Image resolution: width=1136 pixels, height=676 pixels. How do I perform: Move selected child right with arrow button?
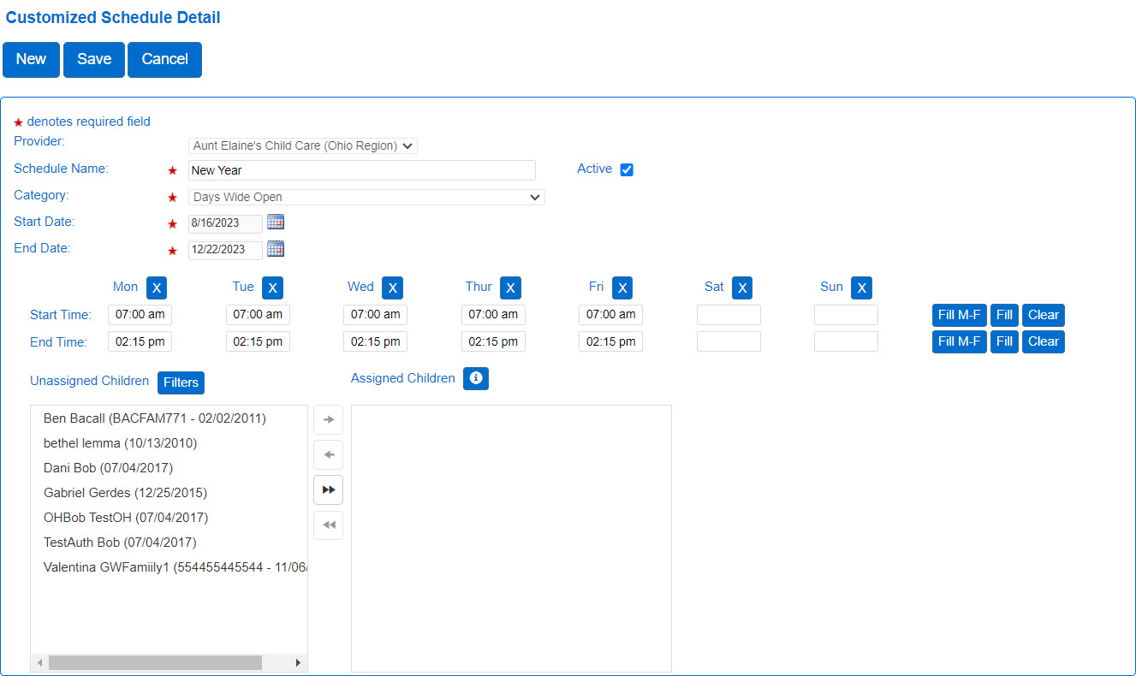pos(328,419)
